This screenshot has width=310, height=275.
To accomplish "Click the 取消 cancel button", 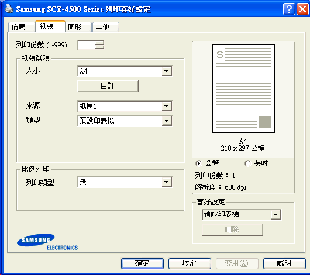I will [190, 263].
